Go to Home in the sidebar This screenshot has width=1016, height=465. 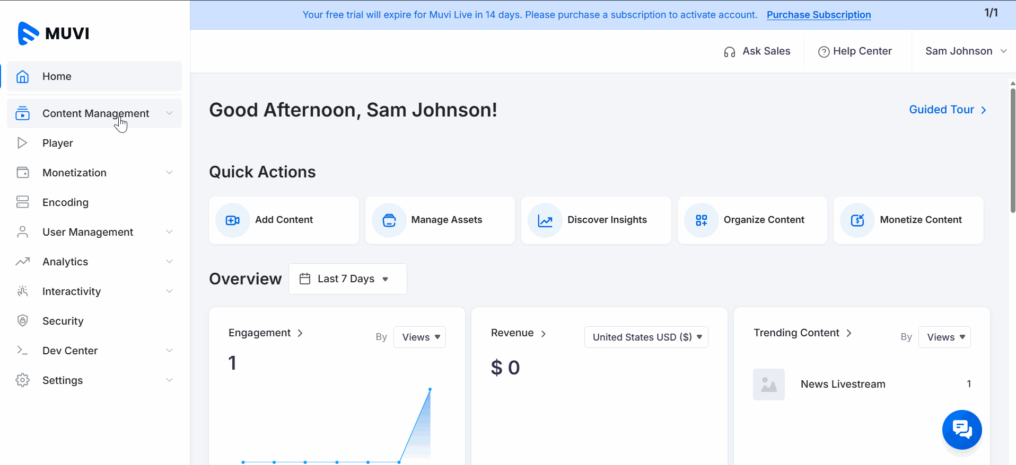(x=57, y=76)
